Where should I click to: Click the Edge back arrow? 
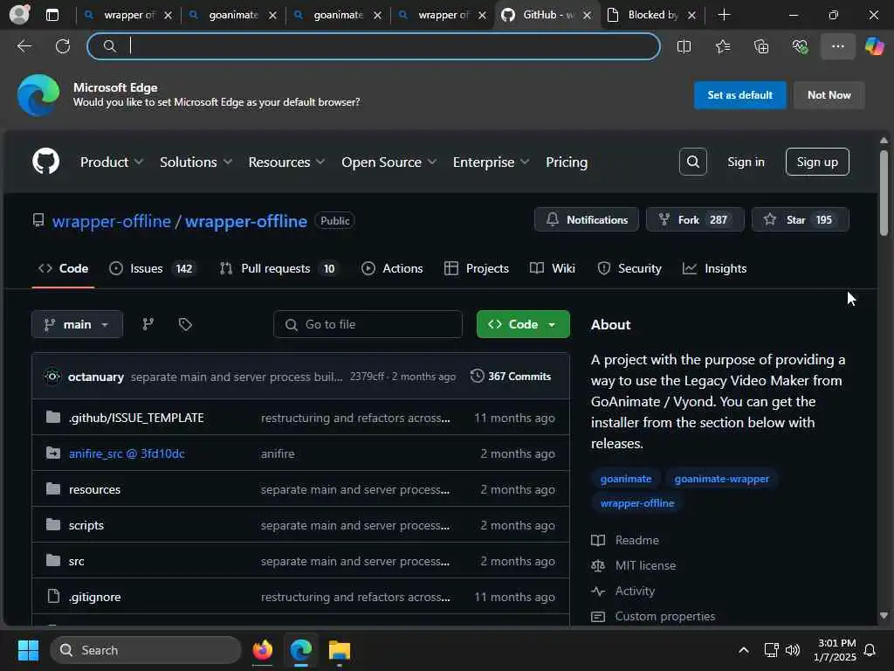(24, 46)
